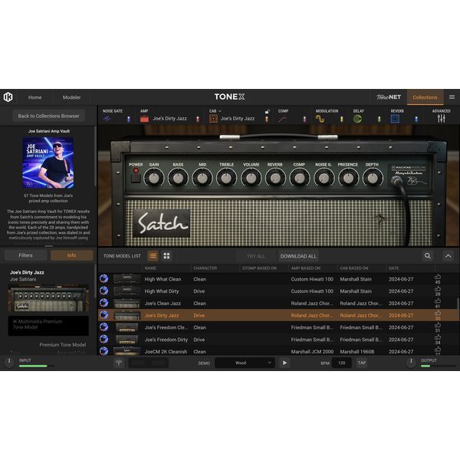The height and width of the screenshot is (460, 460).
Task: Toggle Amp on/off LED
Action: [x=198, y=119]
